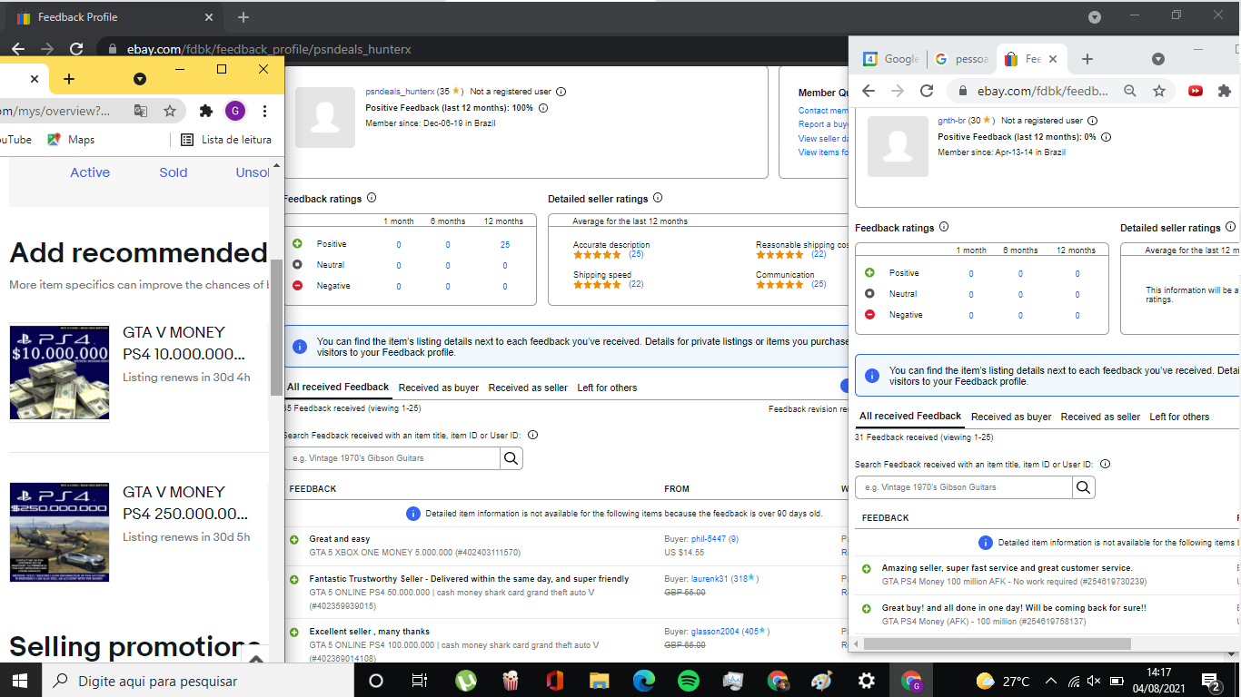Click horizontal scrollbar of gnth-br window
1241x697 pixels.
[998, 643]
